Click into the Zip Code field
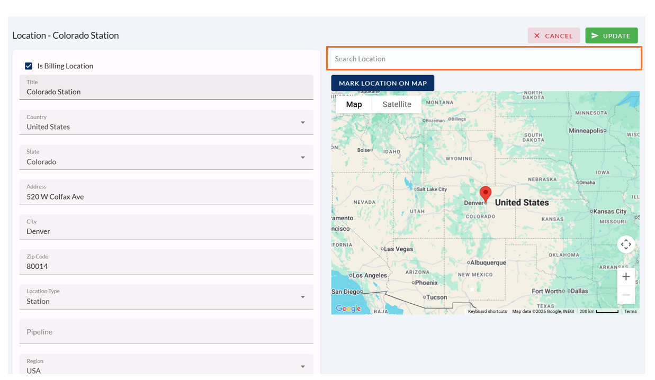Image resolution: width=655 pixels, height=380 pixels. point(166,266)
